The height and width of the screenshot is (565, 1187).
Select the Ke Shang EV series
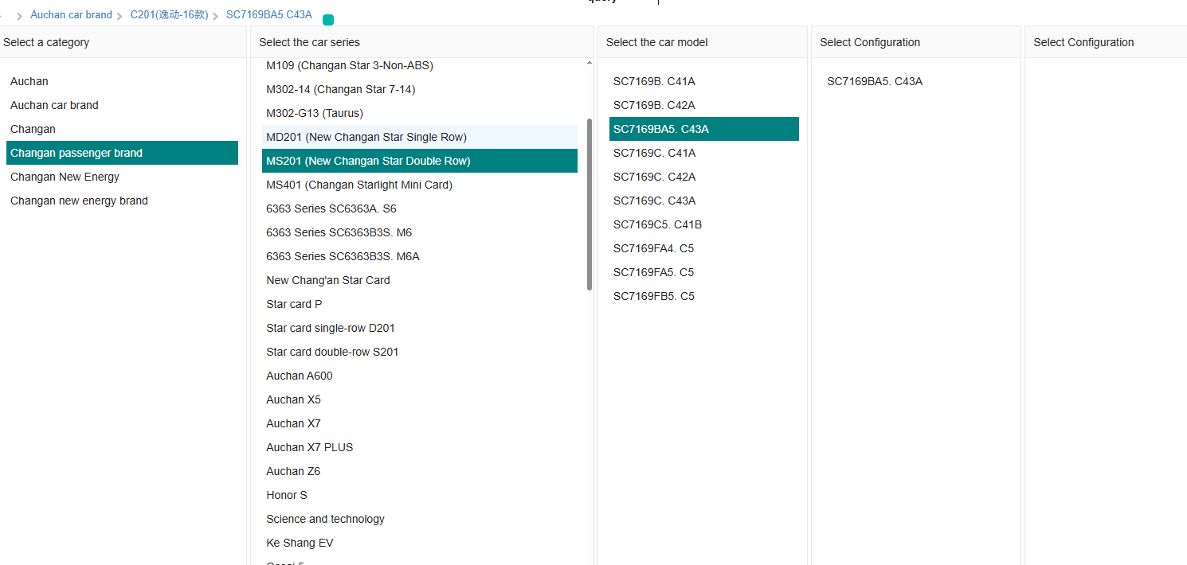pyautogui.click(x=300, y=543)
